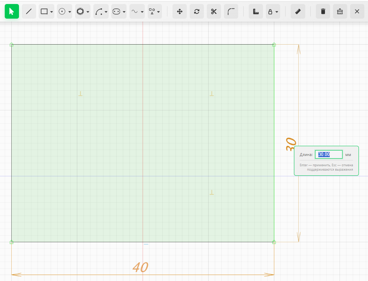368x281 pixels.
Task: Select the Spline curve tool
Action: pyautogui.click(x=135, y=11)
